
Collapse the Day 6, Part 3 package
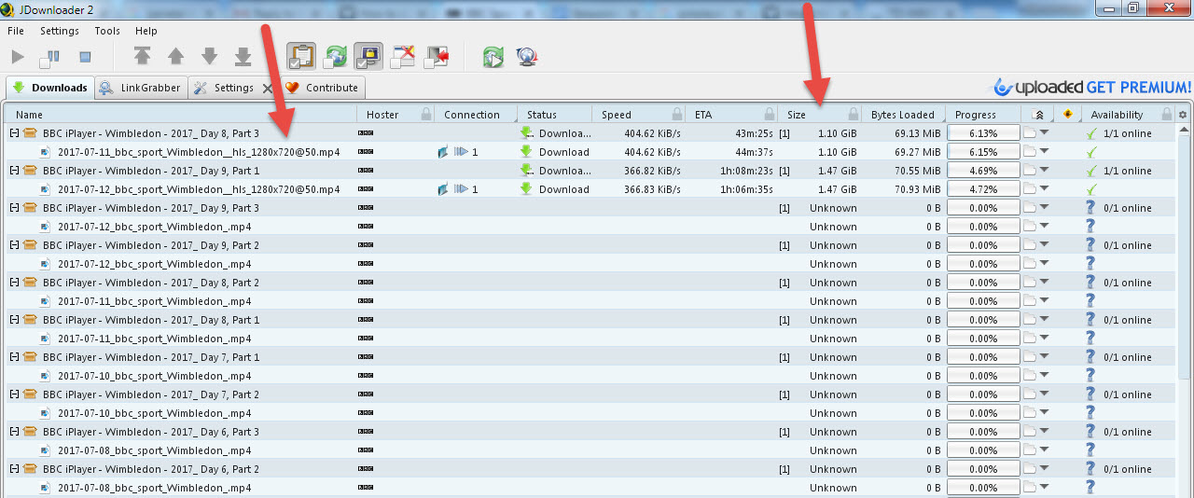pyautogui.click(x=14, y=432)
